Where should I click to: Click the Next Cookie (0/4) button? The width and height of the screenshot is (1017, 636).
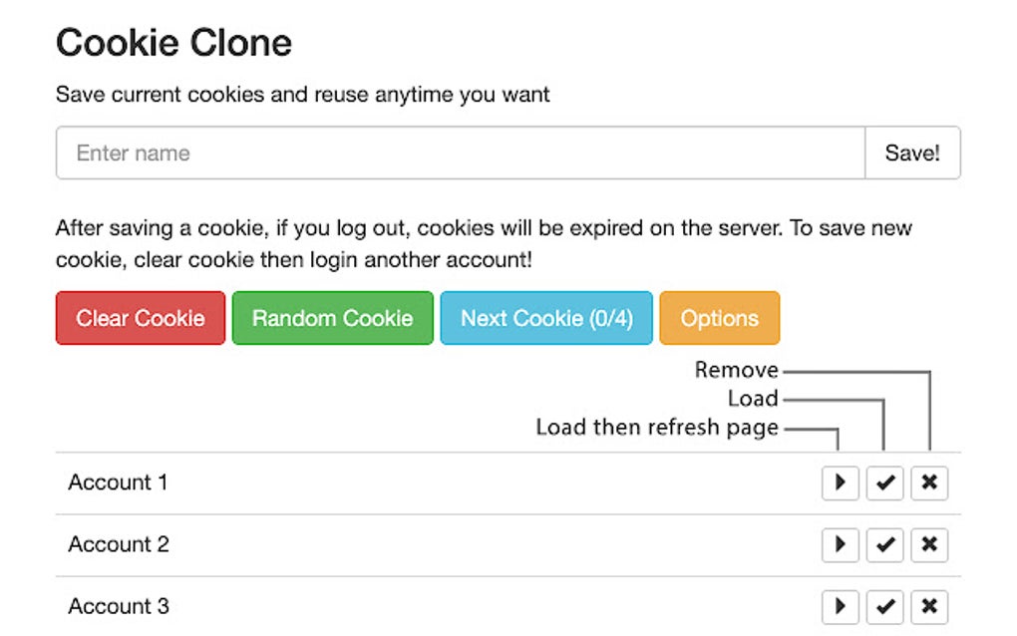tap(546, 318)
